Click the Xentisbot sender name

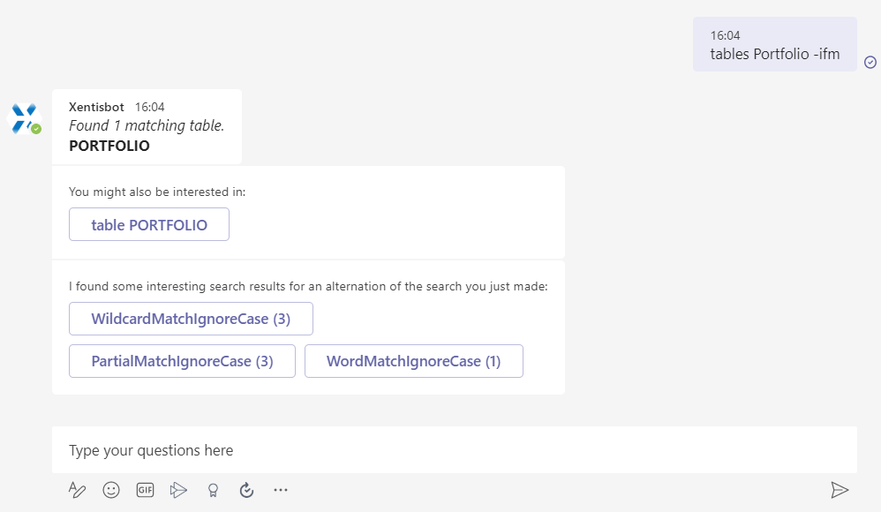[x=96, y=107]
